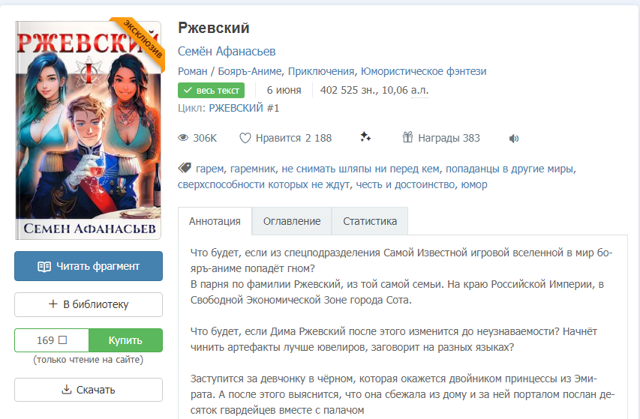Image resolution: width=640 pixels, height=419 pixels.
Task: Click the Юмористическое фэнтези genre link
Action: pyautogui.click(x=424, y=71)
